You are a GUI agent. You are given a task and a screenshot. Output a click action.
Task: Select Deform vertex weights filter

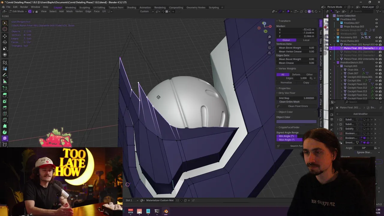pyautogui.click(x=296, y=74)
